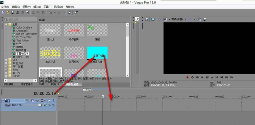
Task: Go to start of project
Action: pyautogui.click(x=217, y=77)
